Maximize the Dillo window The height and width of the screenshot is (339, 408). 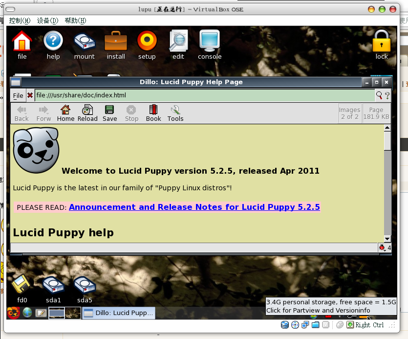[377, 82]
